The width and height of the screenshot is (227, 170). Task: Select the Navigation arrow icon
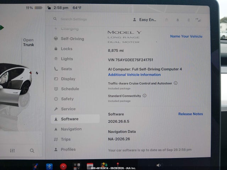pyautogui.click(x=56, y=129)
